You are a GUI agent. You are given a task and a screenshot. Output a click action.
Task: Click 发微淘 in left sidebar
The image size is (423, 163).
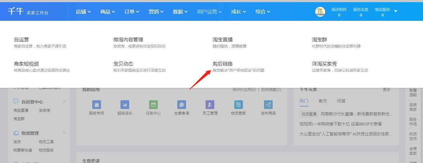point(44,110)
